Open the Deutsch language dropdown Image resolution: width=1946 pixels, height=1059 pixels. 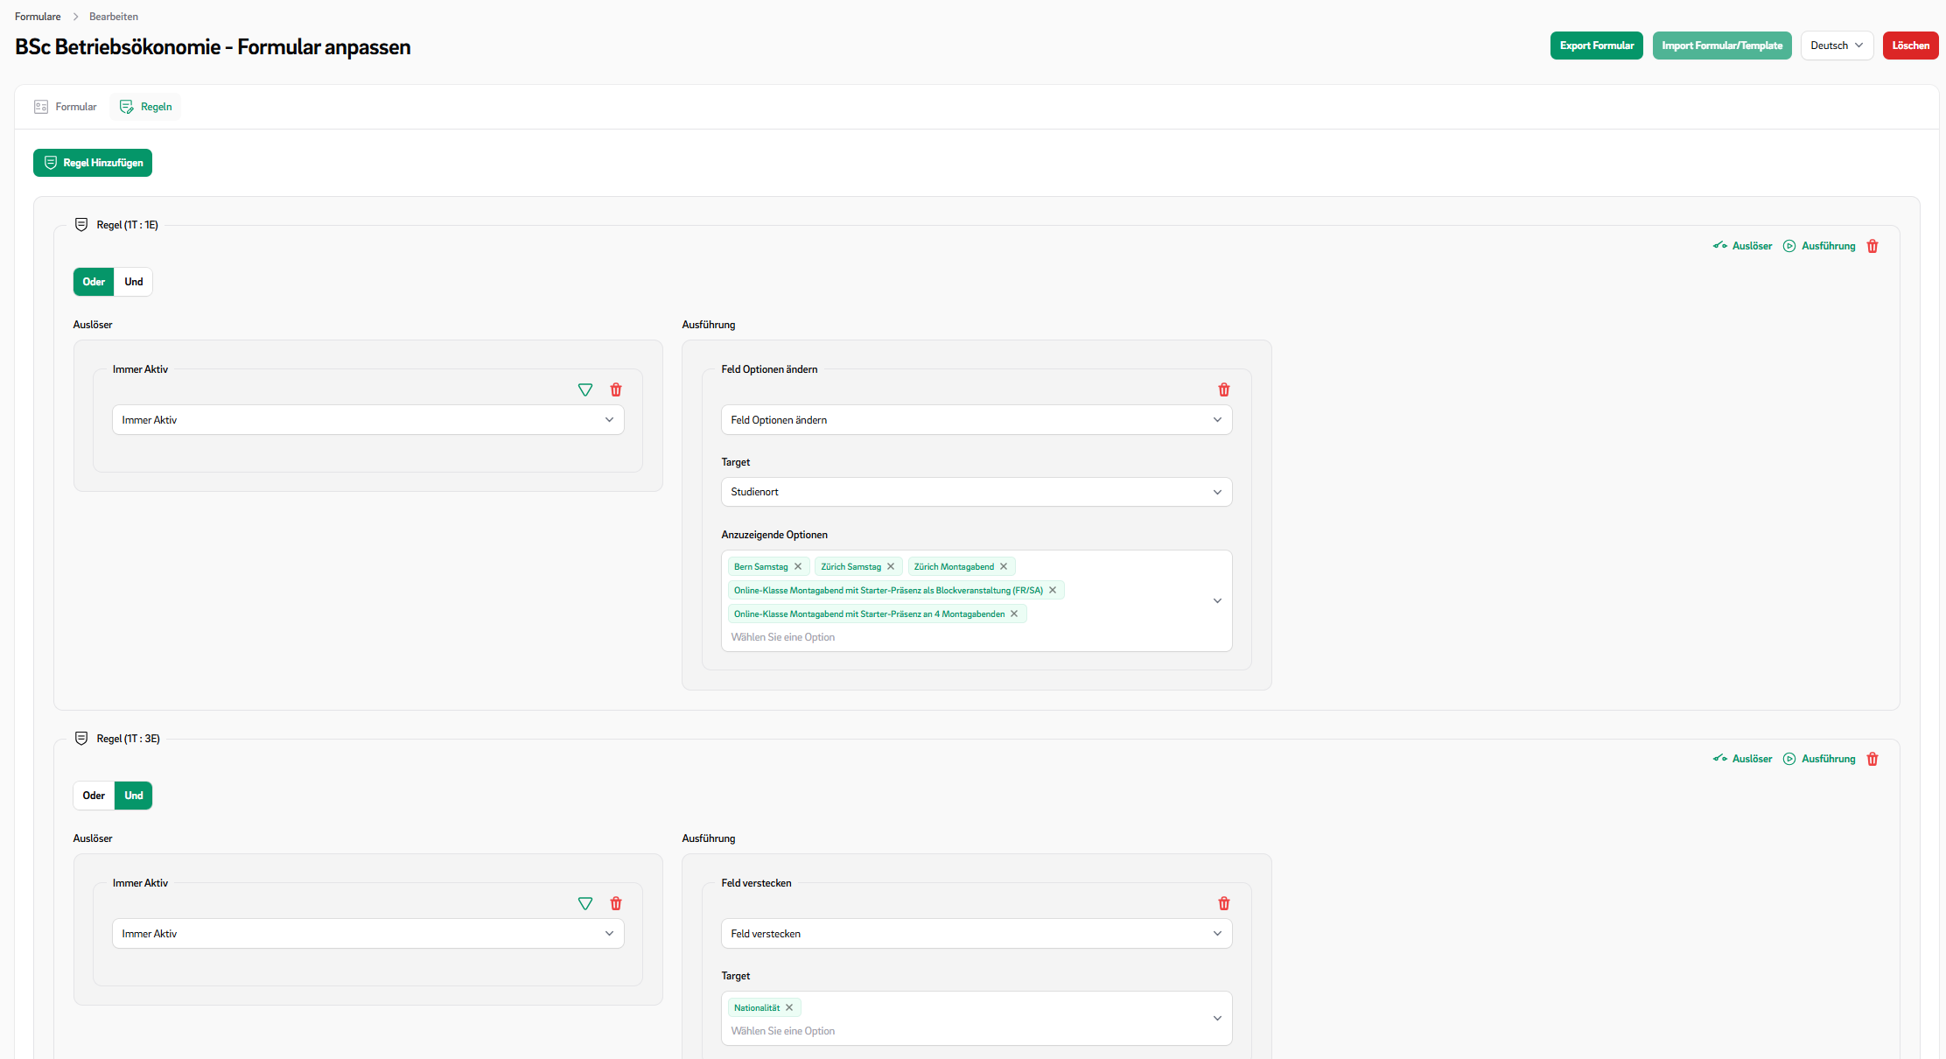1836,46
